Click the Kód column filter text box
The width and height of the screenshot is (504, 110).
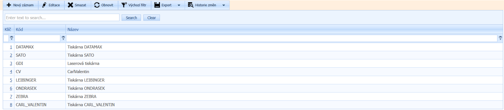point(37,38)
